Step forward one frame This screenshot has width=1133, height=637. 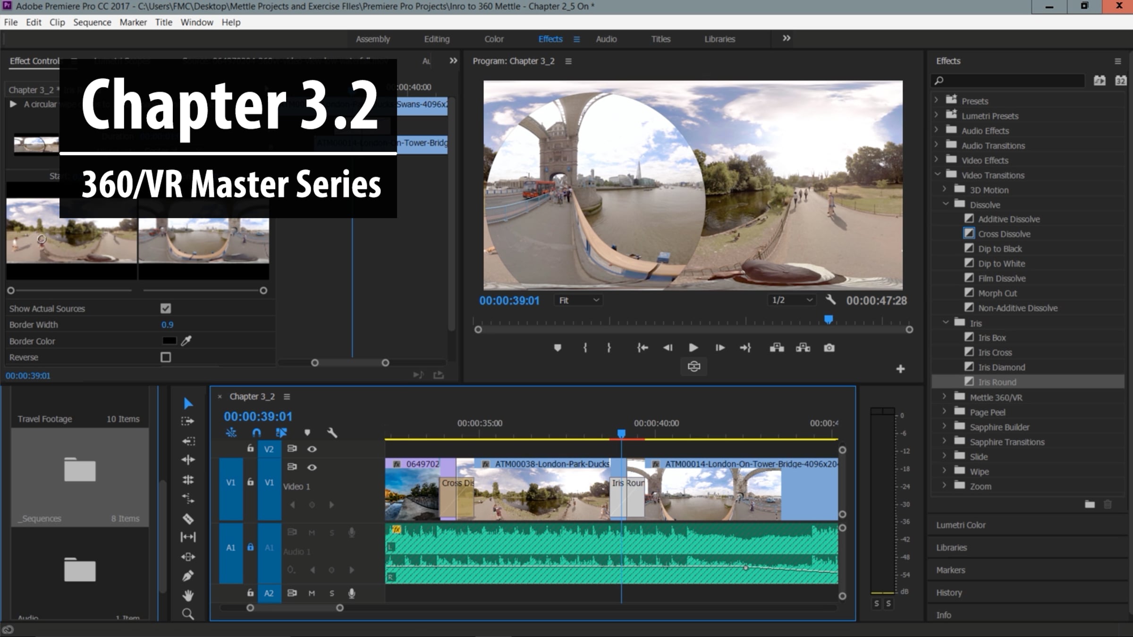point(720,348)
